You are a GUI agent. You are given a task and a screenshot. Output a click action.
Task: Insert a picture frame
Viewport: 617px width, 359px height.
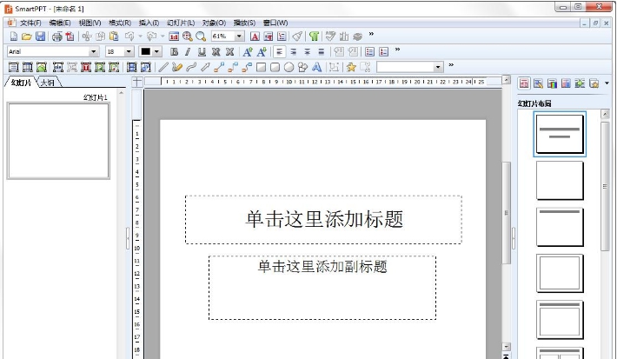(42, 67)
